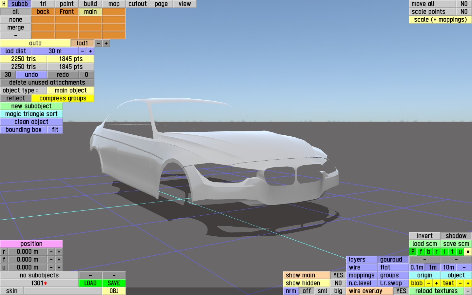The image size is (472, 295).
Task: Open the page tab
Action: point(161,4)
